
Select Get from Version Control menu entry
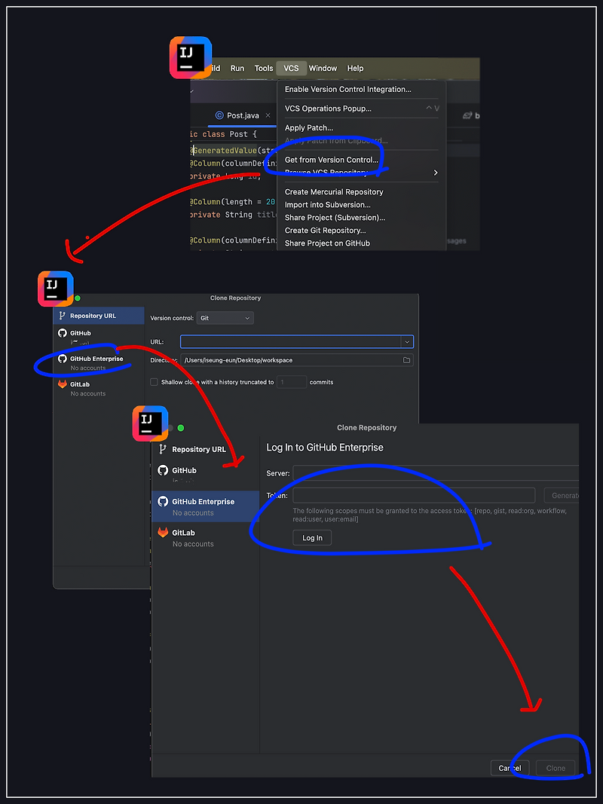click(x=332, y=160)
